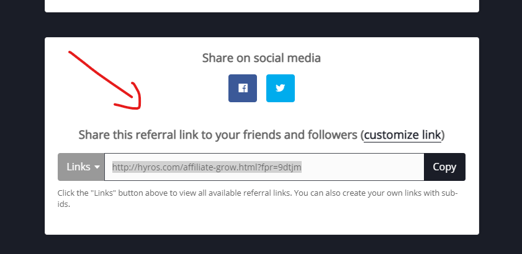Viewport: 522px width, 254px height.
Task: Click into the referral URL field
Action: (264, 167)
